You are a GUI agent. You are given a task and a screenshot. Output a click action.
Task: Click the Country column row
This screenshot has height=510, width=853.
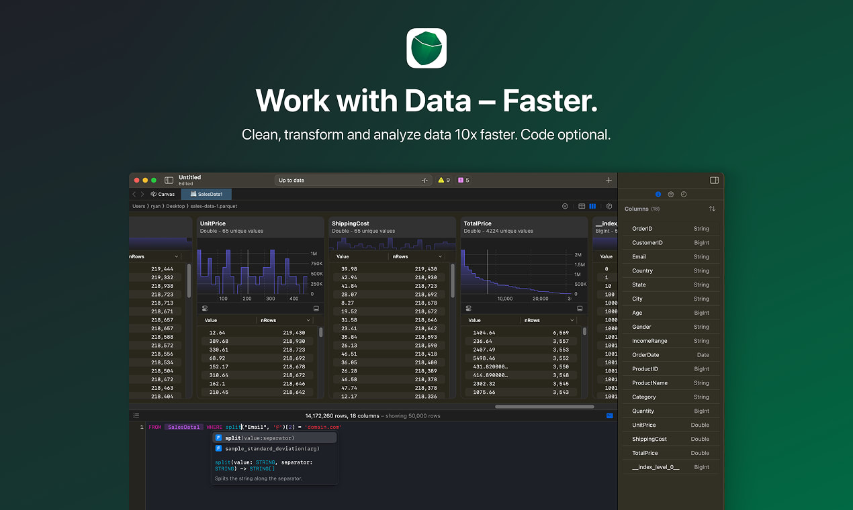click(x=670, y=270)
